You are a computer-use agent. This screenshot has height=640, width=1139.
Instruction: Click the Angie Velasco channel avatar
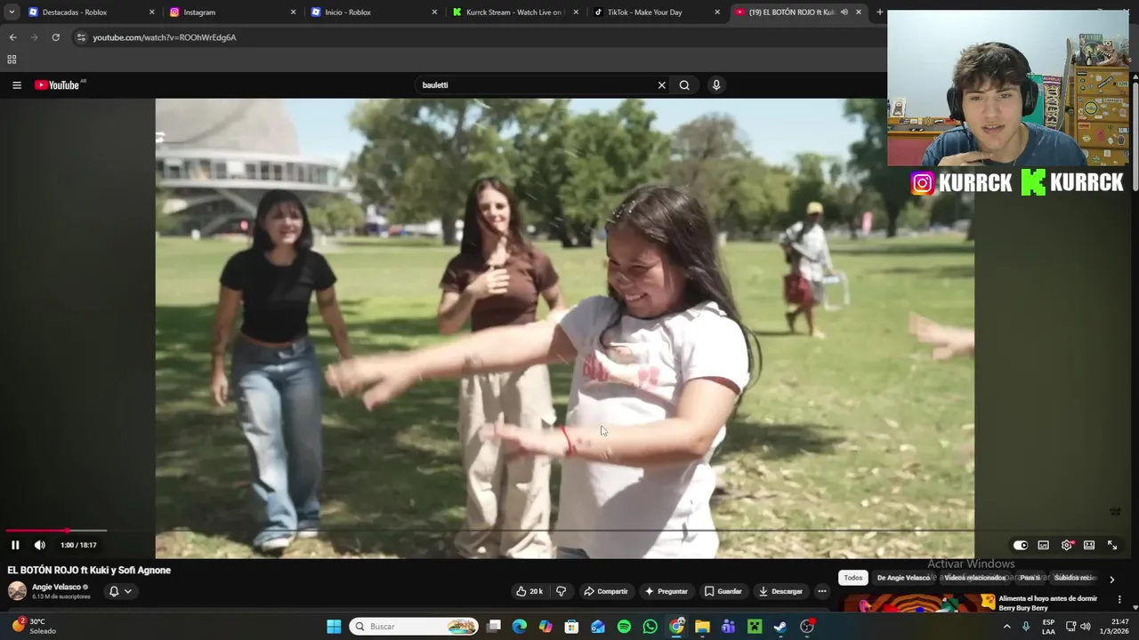click(x=17, y=591)
